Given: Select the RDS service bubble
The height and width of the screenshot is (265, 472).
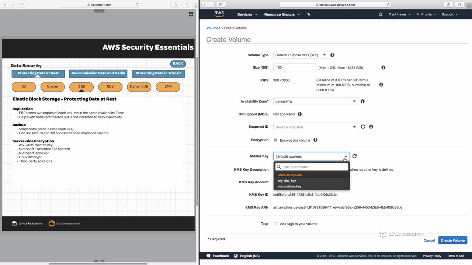Looking at the screenshot, I should [x=110, y=86].
